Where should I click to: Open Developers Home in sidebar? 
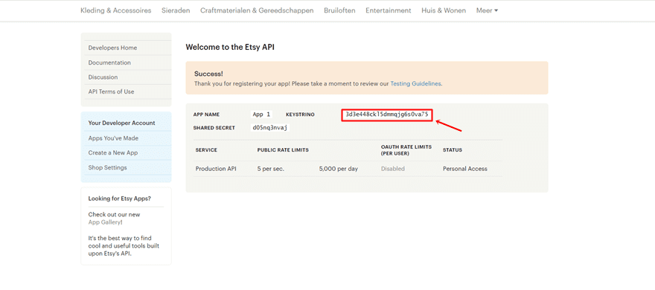[x=112, y=48]
